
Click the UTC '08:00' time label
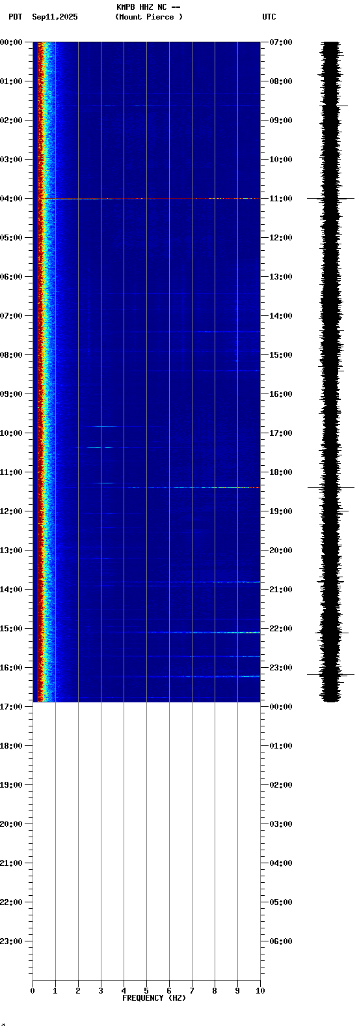tap(280, 81)
